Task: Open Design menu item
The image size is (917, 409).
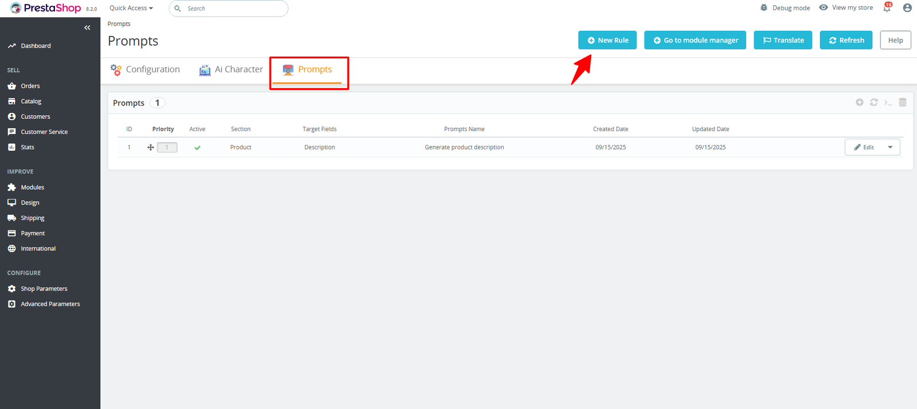Action: tap(30, 203)
